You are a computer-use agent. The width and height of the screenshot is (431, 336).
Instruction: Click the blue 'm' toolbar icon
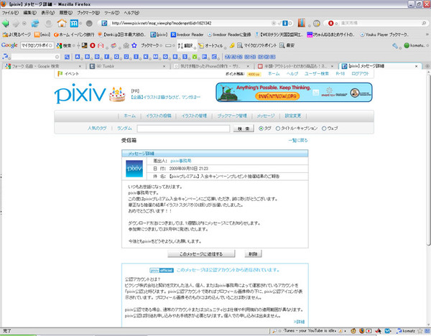[x=74, y=24]
